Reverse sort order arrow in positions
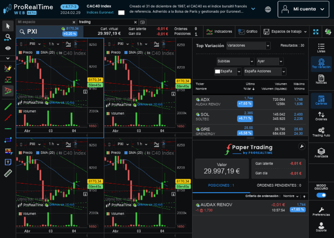The image size is (334, 238). 304,197
